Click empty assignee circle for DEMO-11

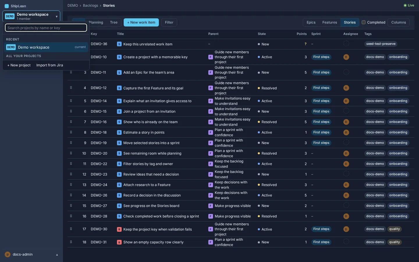click(346, 72)
